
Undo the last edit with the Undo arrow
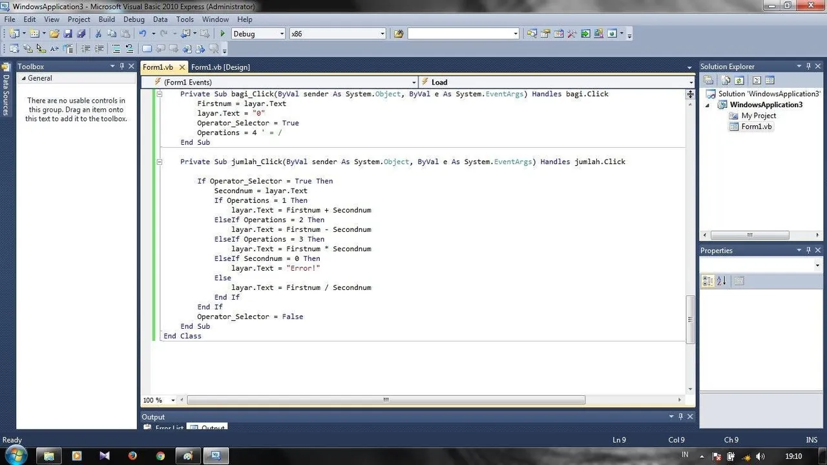[x=142, y=34]
